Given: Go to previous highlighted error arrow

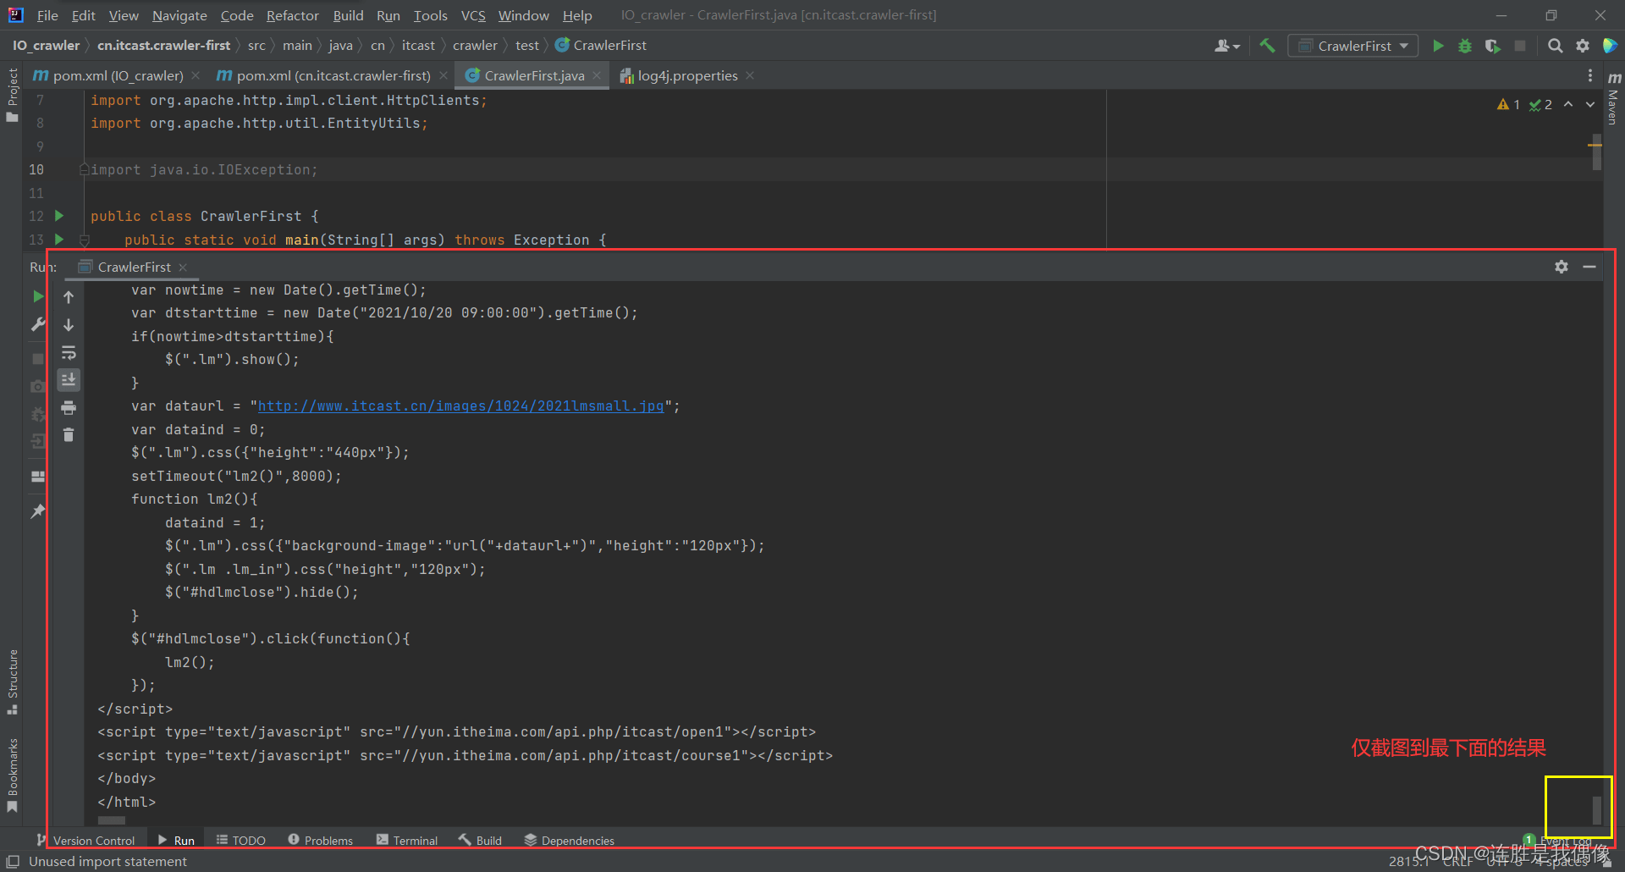Looking at the screenshot, I should (1568, 104).
